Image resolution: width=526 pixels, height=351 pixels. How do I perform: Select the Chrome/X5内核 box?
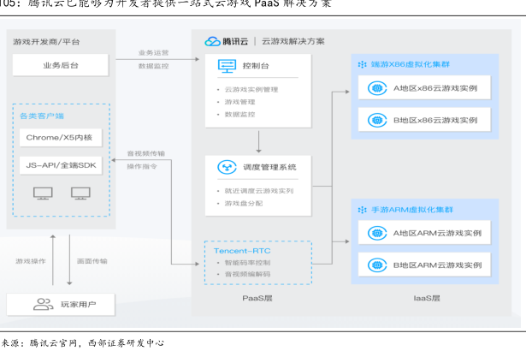point(59,137)
